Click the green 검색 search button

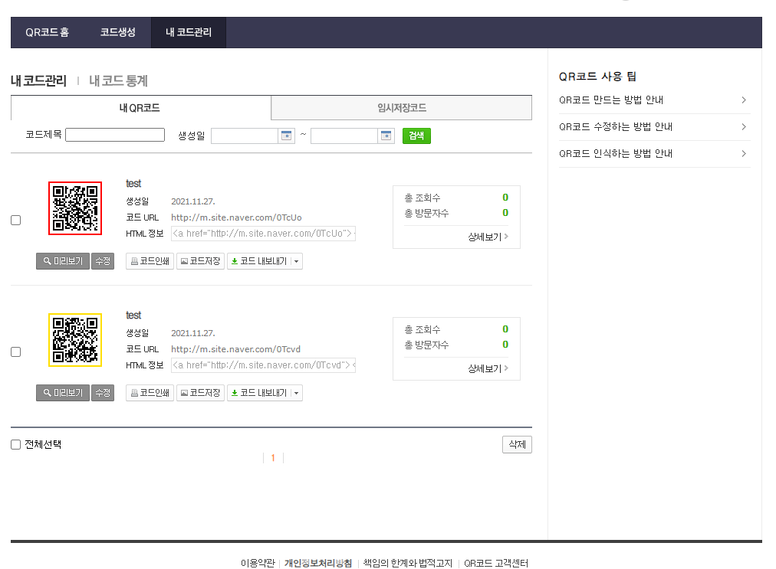point(416,136)
